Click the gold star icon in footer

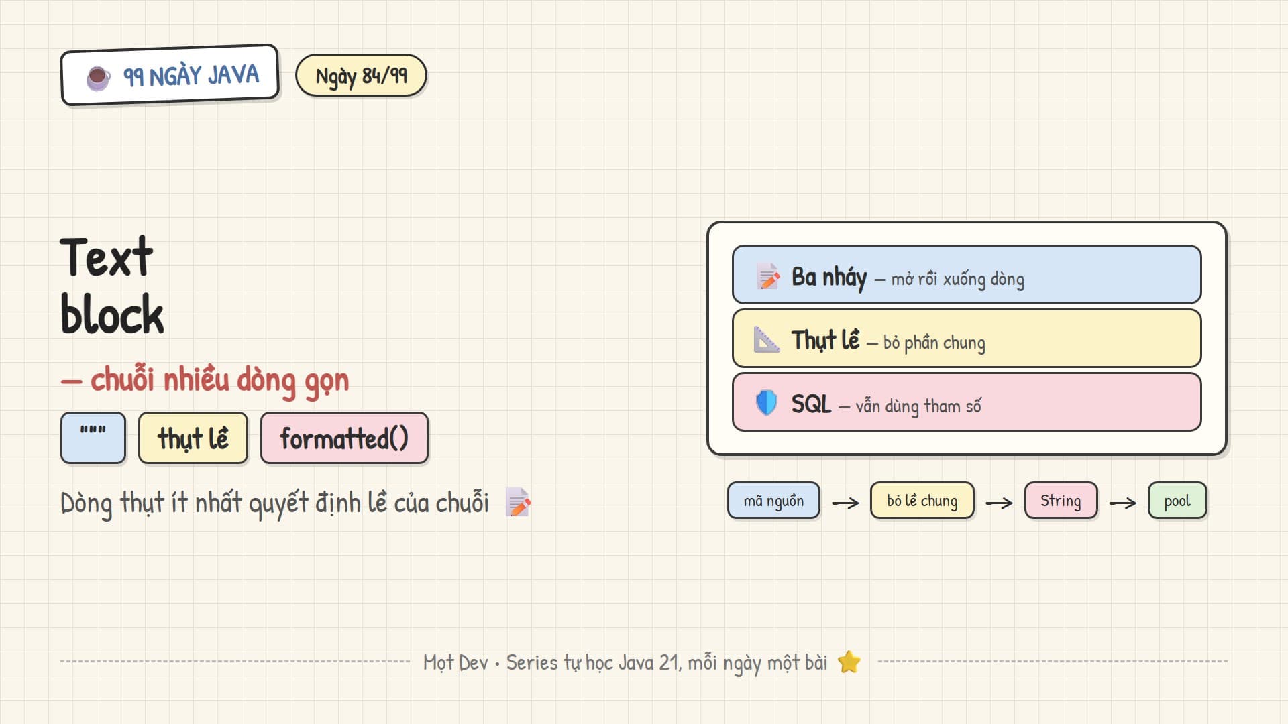pyautogui.click(x=849, y=662)
